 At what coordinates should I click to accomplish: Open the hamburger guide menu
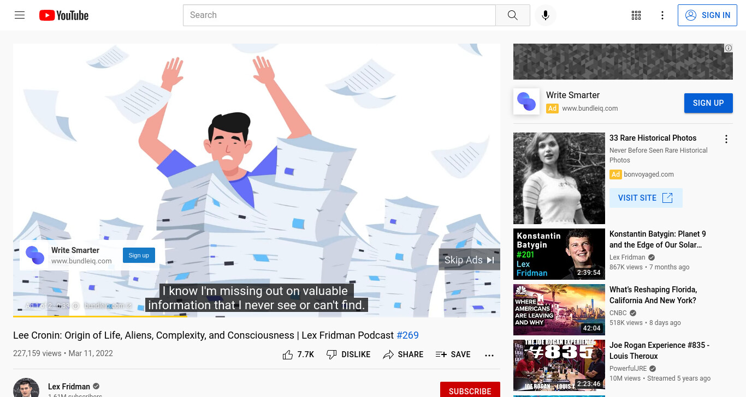[20, 15]
